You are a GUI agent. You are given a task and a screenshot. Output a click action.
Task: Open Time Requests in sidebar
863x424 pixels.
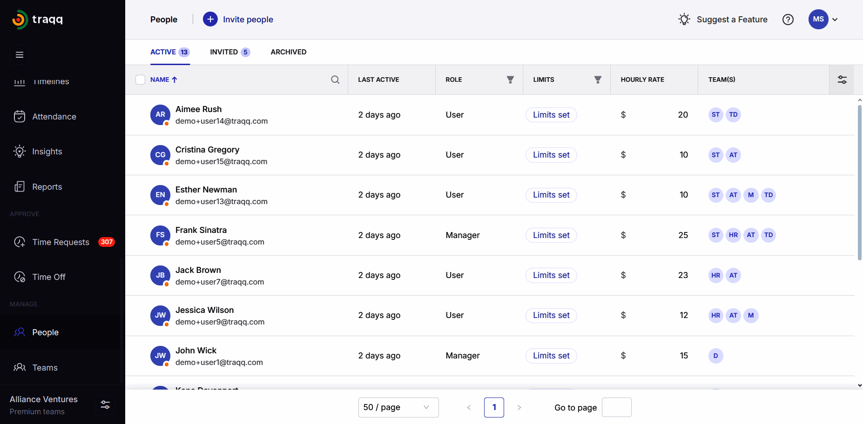pyautogui.click(x=61, y=242)
